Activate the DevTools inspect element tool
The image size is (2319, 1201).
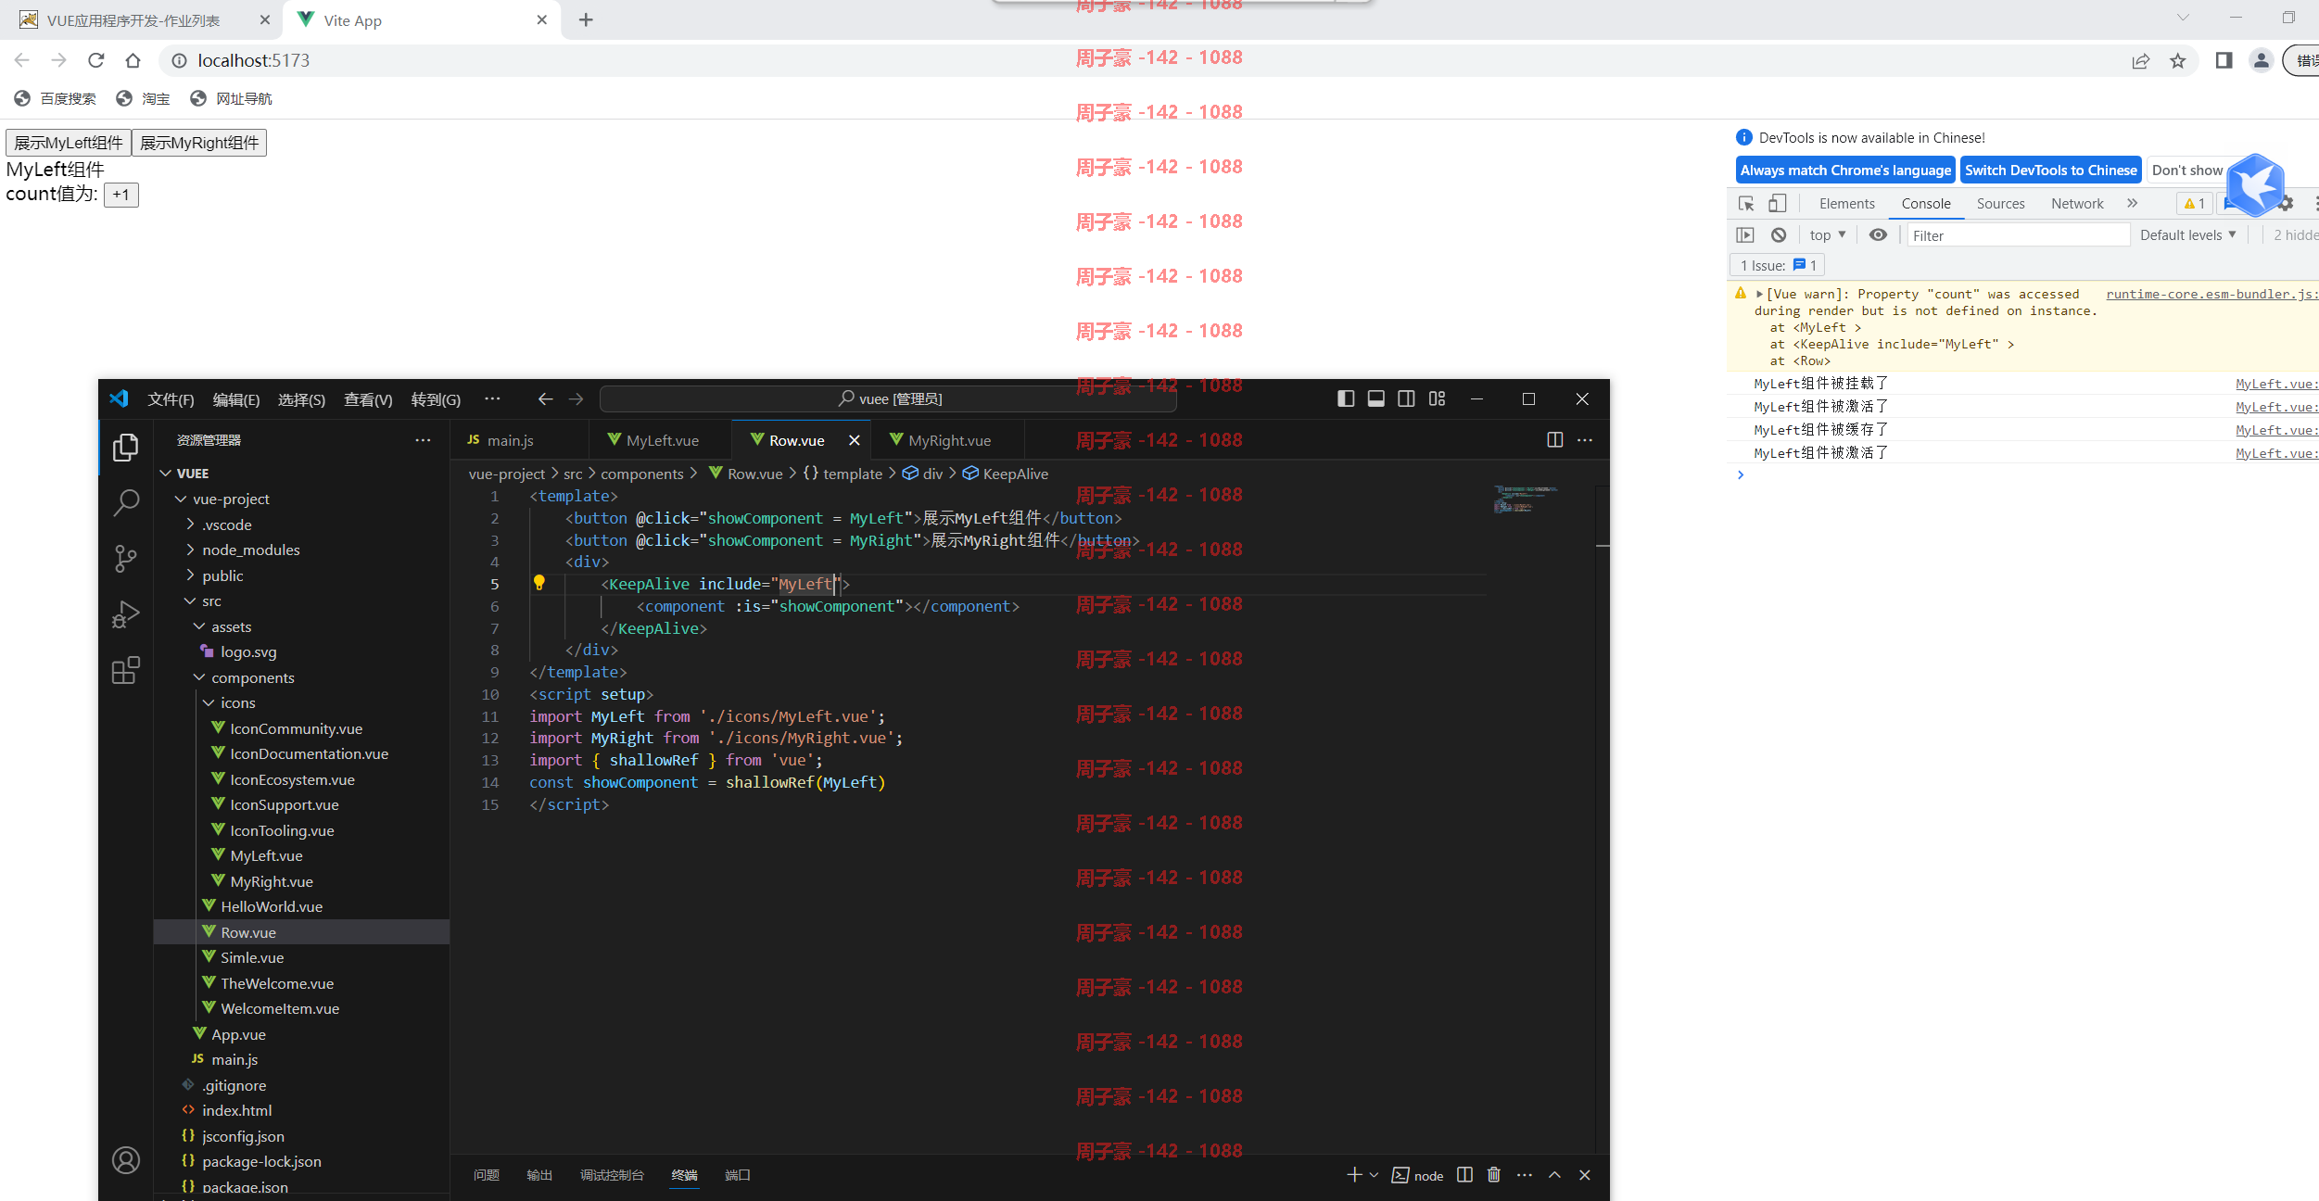tap(1746, 204)
